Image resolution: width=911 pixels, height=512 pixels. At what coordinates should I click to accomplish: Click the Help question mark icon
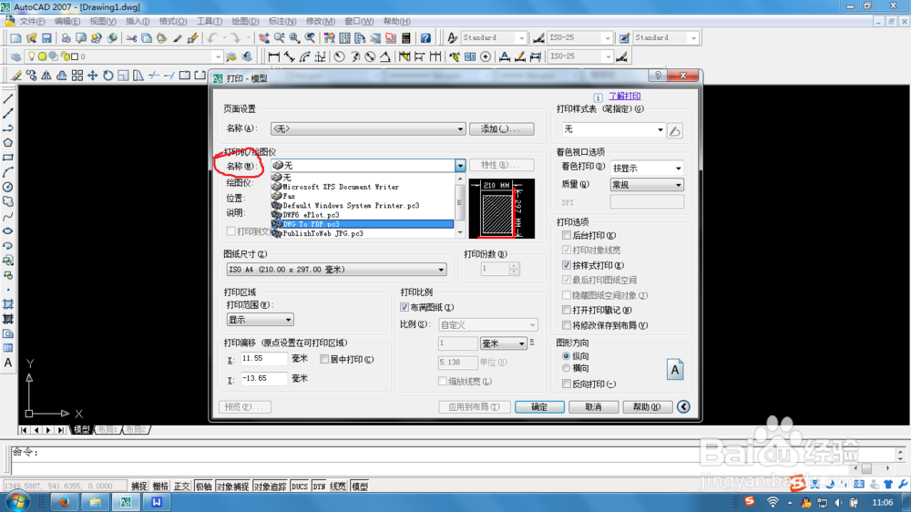(425, 38)
